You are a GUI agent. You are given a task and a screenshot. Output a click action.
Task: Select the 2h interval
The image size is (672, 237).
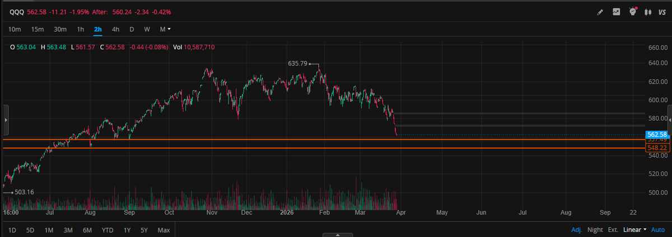(x=98, y=29)
